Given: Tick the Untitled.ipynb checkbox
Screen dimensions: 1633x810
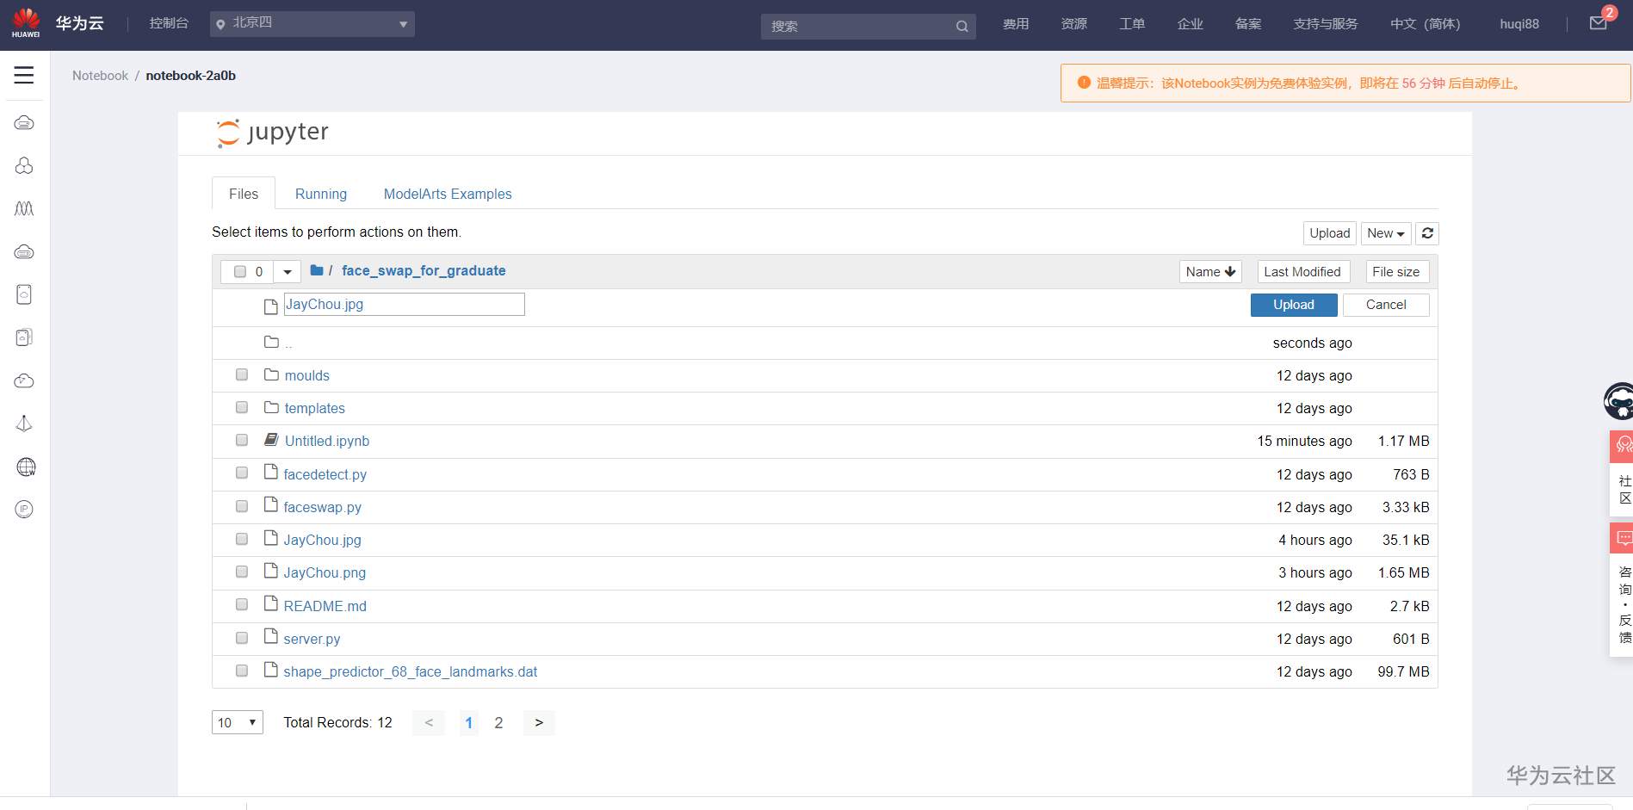Looking at the screenshot, I should click(x=242, y=440).
